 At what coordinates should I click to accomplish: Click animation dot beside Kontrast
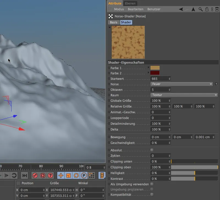click(109, 178)
